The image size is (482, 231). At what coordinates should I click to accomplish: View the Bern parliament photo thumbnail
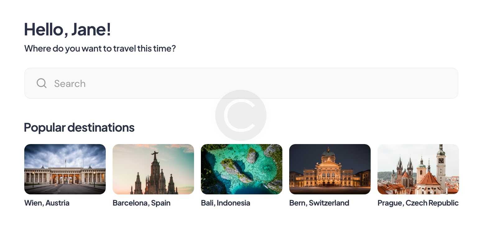tap(330, 169)
